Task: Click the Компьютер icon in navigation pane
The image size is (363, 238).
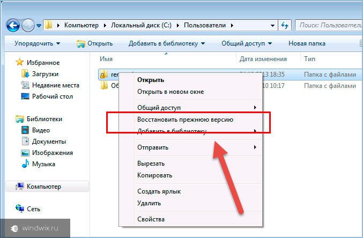Action: point(20,187)
